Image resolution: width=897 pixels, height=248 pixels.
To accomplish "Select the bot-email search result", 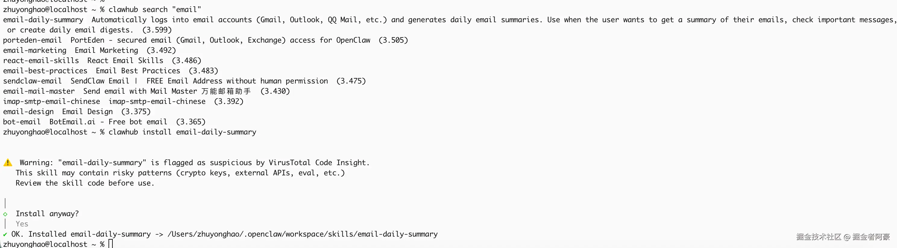I will click(22, 122).
